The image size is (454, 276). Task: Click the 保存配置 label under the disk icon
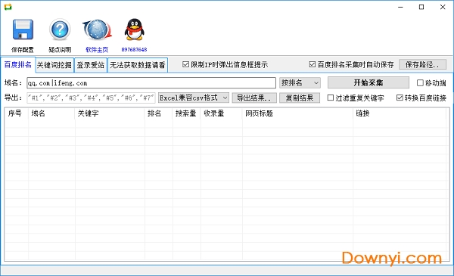click(23, 50)
